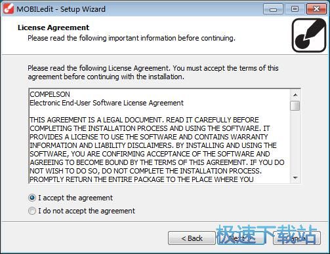Continue with the Next button
The width and height of the screenshot is (330, 254).
tap(241, 238)
